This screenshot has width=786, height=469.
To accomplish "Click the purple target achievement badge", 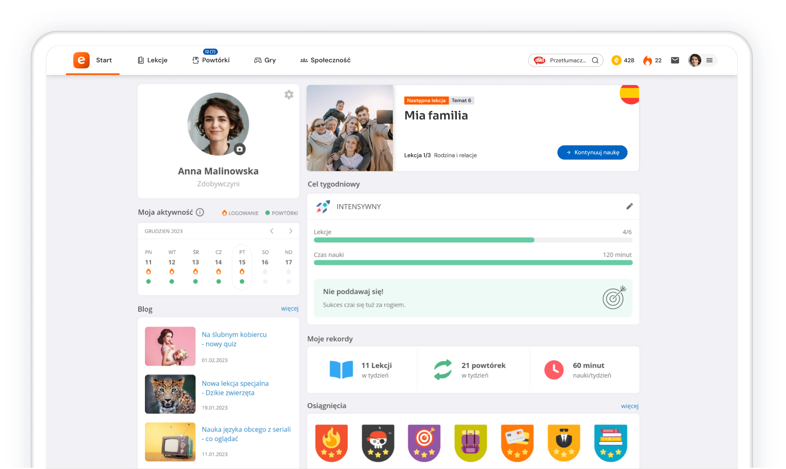I will coord(424,443).
